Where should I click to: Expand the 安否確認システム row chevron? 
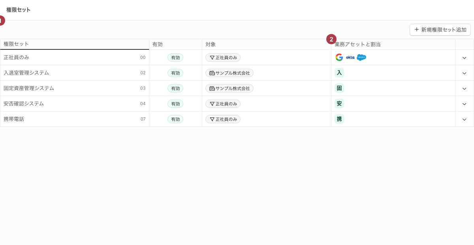465,104
